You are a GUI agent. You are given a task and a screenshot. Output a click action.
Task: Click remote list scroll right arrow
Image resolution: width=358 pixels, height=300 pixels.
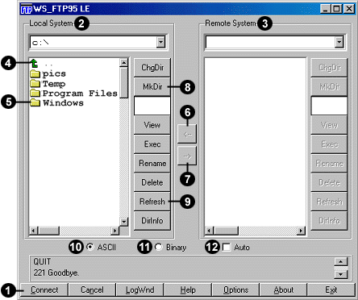point(301,231)
